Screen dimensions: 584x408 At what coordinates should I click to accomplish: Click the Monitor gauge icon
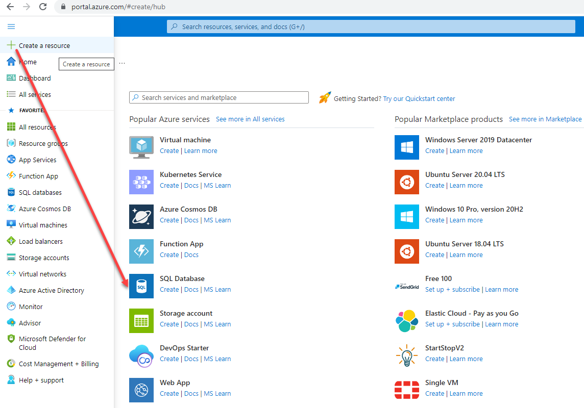point(11,307)
